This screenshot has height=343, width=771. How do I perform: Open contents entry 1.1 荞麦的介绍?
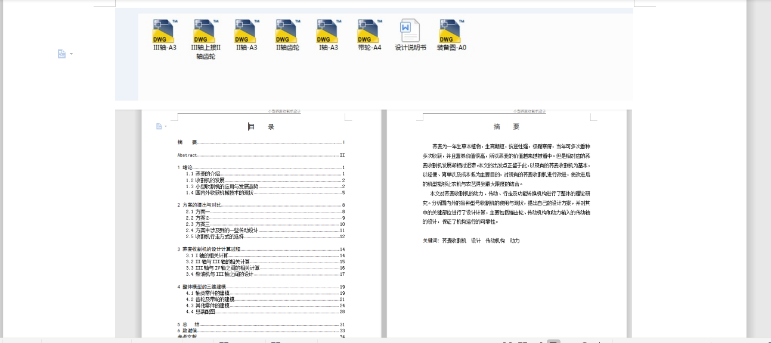pyautogui.click(x=265, y=173)
